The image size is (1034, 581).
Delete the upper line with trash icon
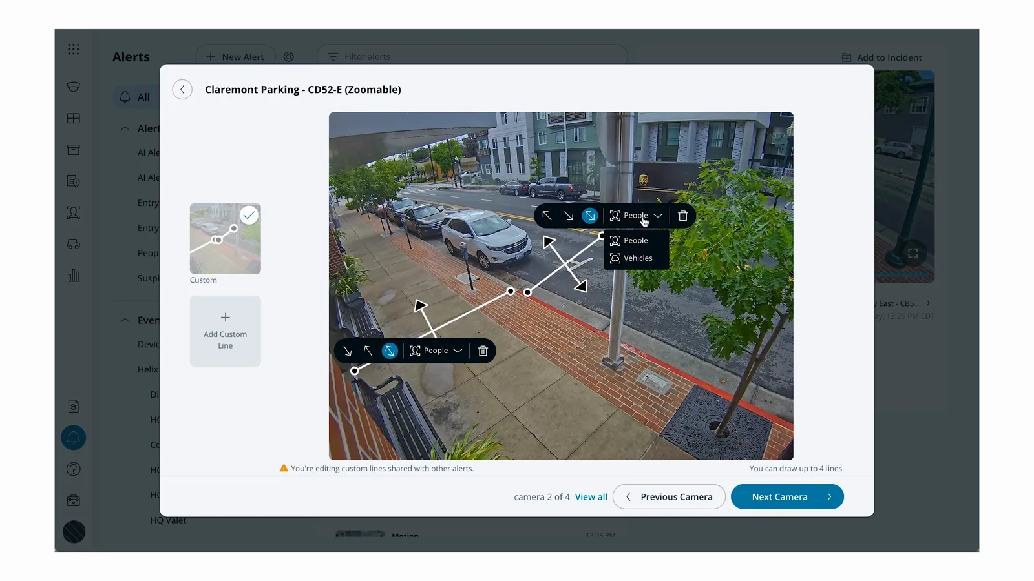pos(683,216)
